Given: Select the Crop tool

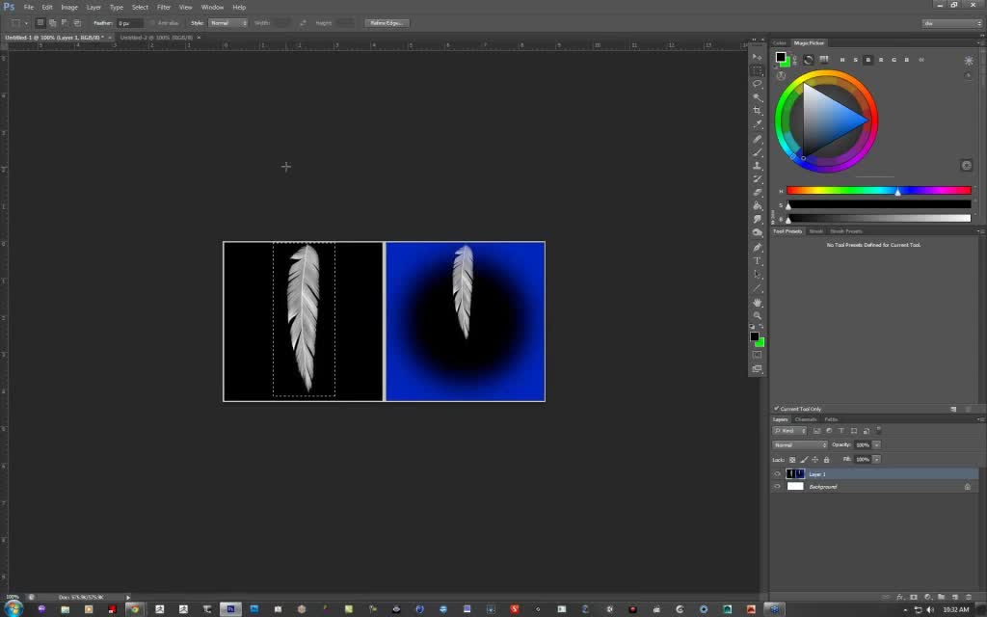Looking at the screenshot, I should 758,111.
